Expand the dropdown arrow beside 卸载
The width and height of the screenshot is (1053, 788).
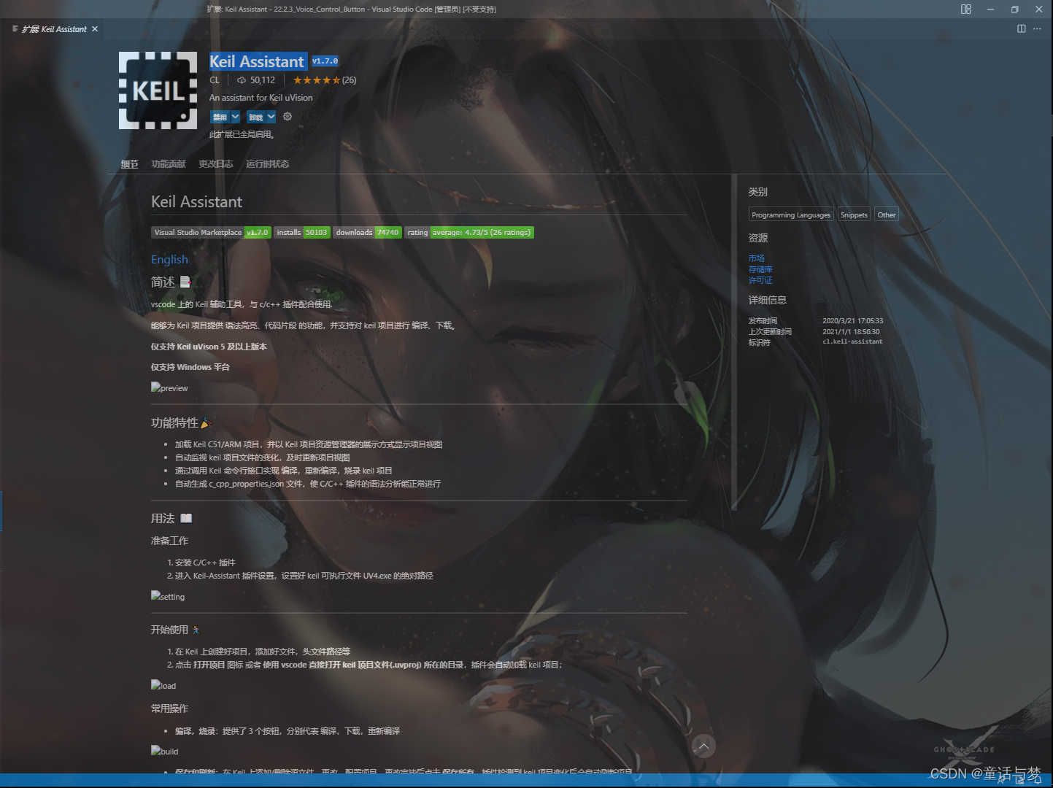tap(271, 117)
